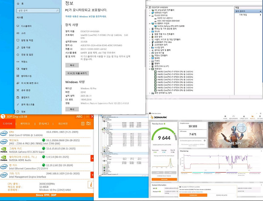Switch to 3DMark BENCHMARKS tab
Screen dimensions: 263x201
tap(233, 117)
